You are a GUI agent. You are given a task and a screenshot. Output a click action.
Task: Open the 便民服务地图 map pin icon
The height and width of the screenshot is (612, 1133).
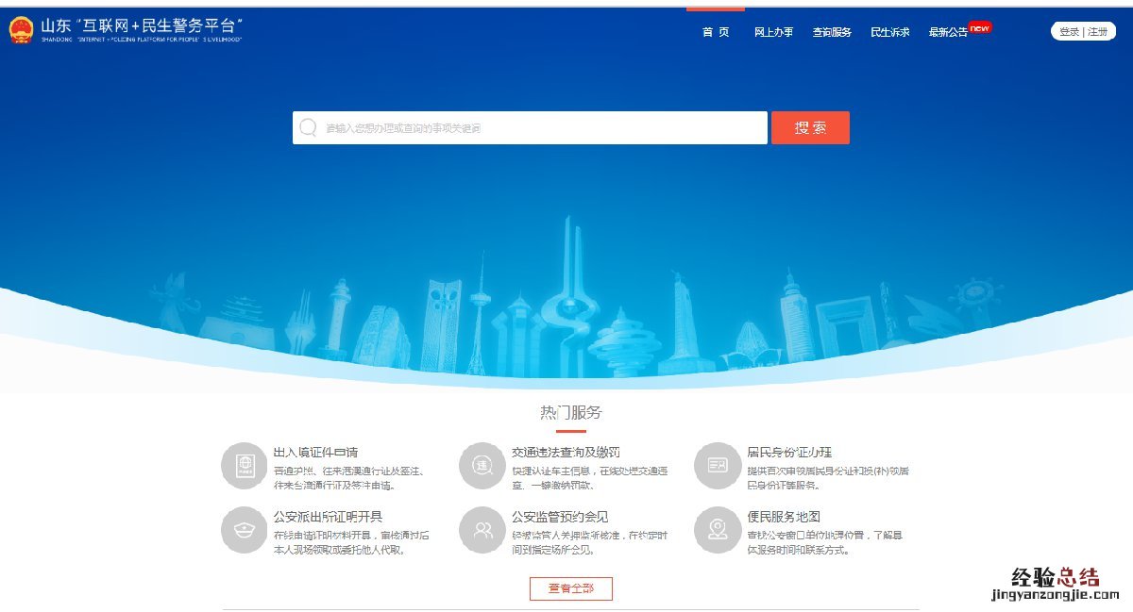click(718, 530)
